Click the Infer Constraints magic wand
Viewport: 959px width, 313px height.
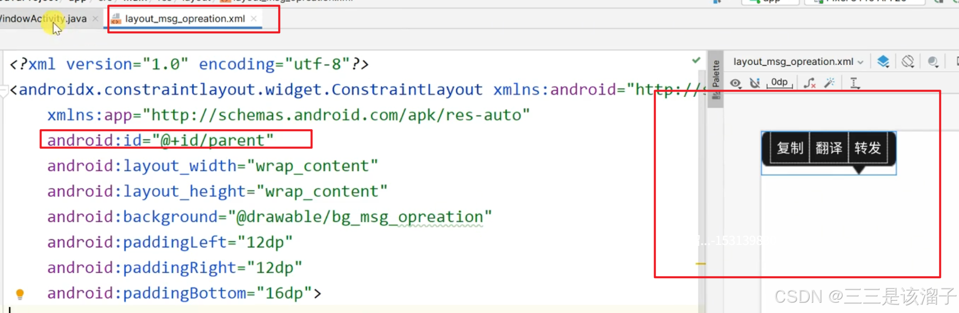pos(830,82)
